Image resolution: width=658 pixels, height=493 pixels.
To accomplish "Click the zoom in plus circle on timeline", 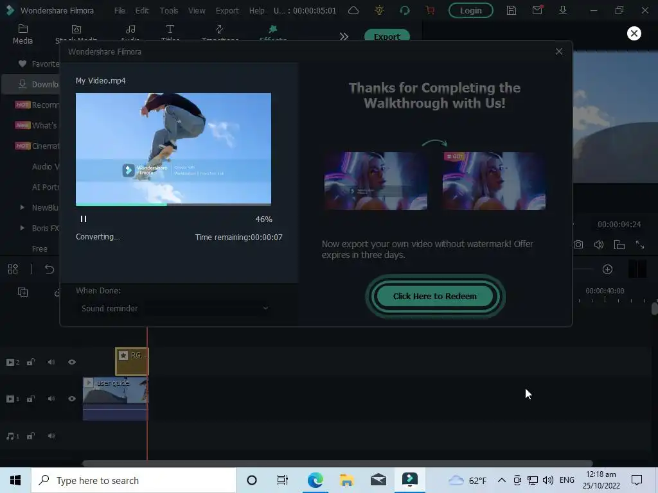I will pyautogui.click(x=607, y=269).
